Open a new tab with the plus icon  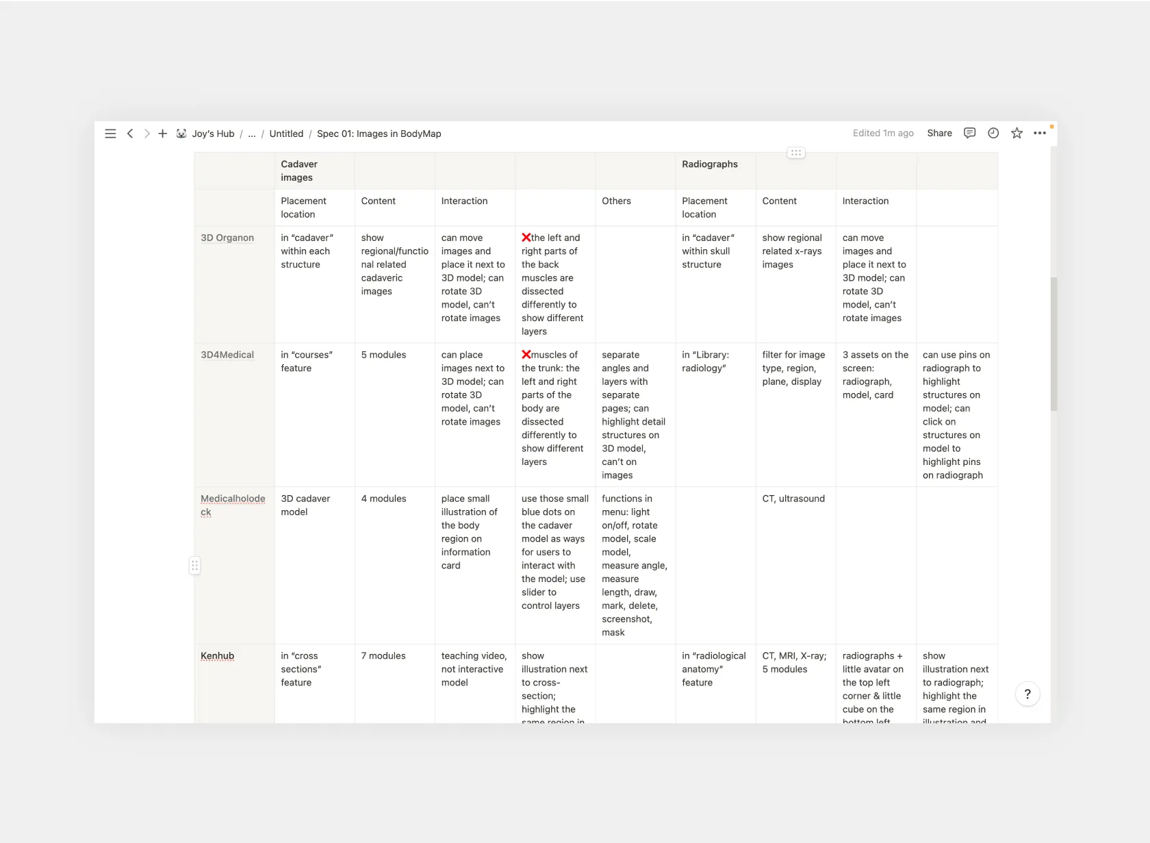click(x=162, y=134)
